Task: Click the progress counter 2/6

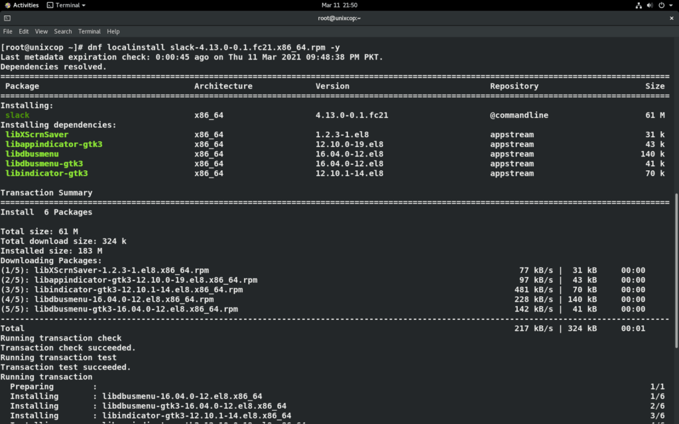Action: (657, 406)
